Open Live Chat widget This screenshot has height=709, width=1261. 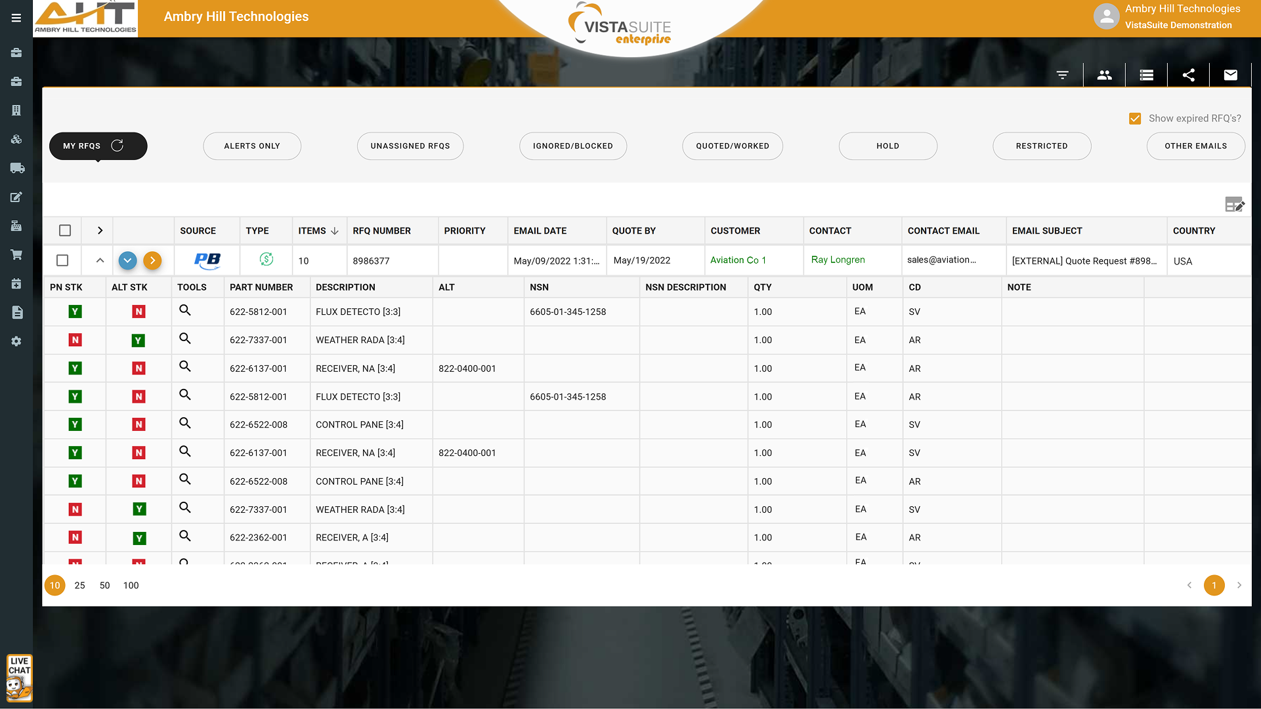pyautogui.click(x=19, y=678)
